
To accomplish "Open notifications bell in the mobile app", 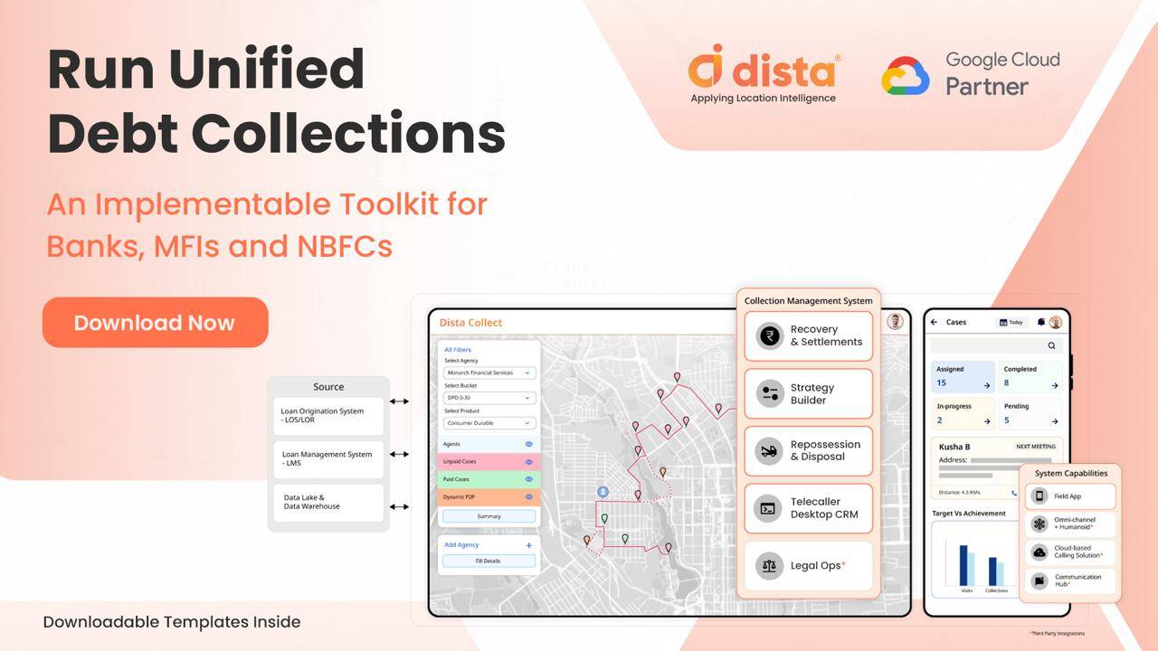I will pyautogui.click(x=1041, y=322).
